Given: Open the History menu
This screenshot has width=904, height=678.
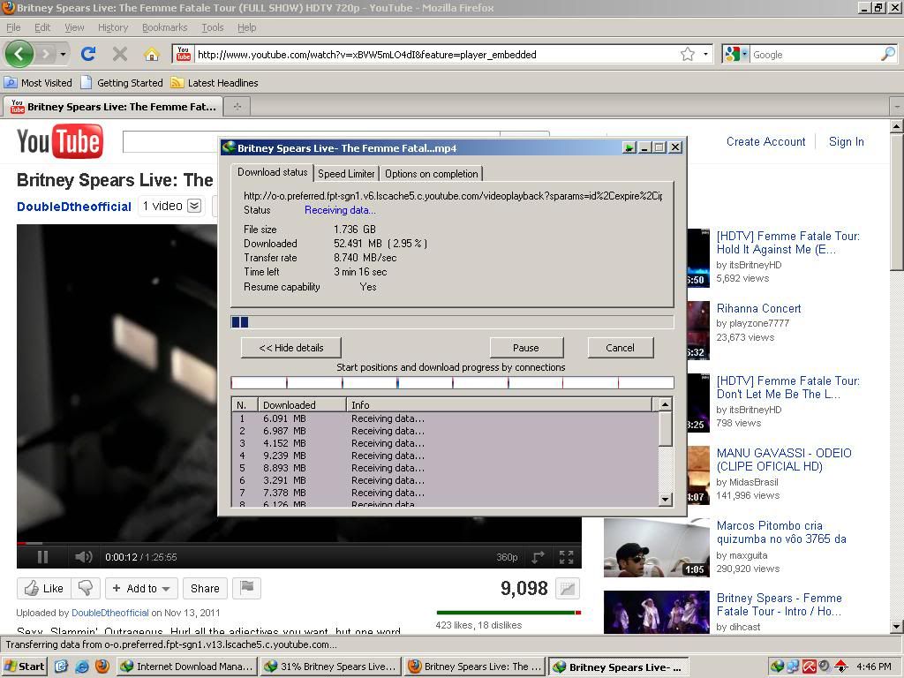Looking at the screenshot, I should point(113,27).
